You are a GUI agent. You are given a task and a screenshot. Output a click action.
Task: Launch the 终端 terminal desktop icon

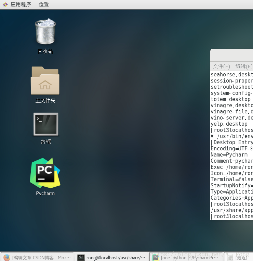(x=46, y=124)
